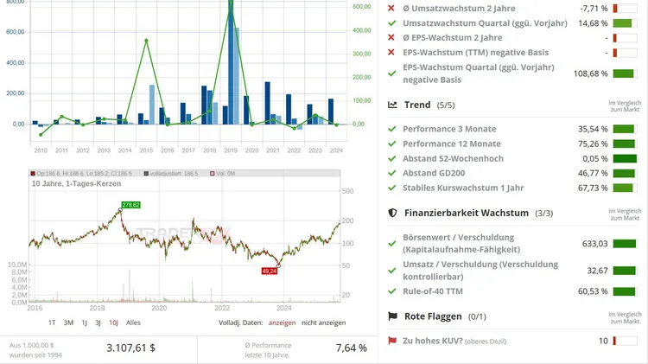Screen dimensions: 648x364
Task: Select the 3M chart time range
Action: coord(68,322)
